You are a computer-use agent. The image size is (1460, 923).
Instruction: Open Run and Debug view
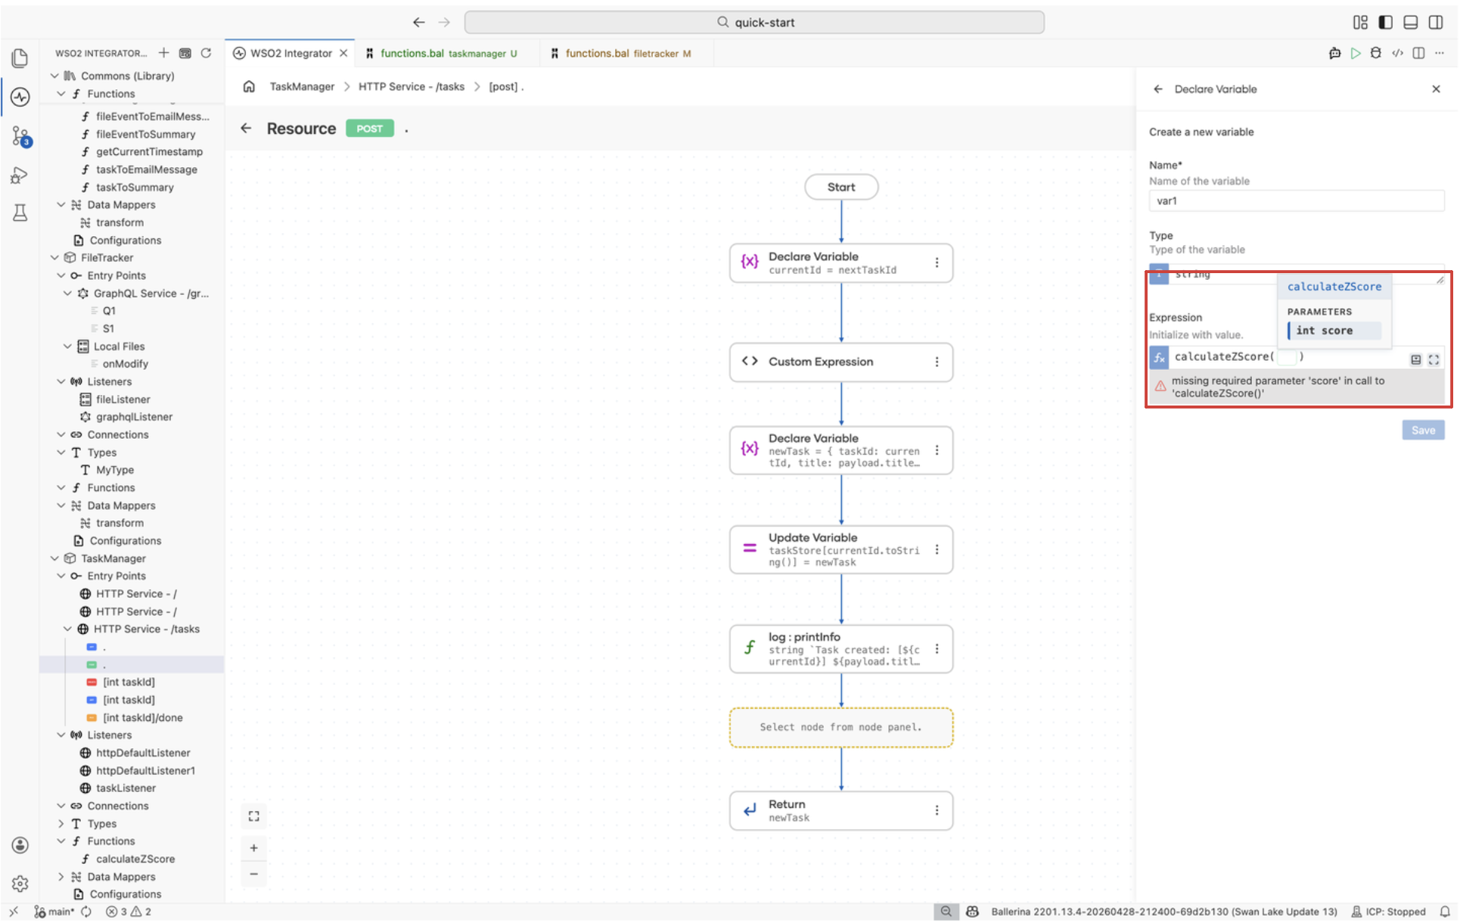tap(20, 176)
